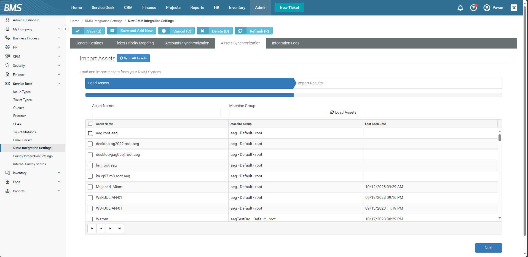Viewport: 528px width, 257px height.
Task: Open the notifications bell icon
Action: (x=460, y=8)
